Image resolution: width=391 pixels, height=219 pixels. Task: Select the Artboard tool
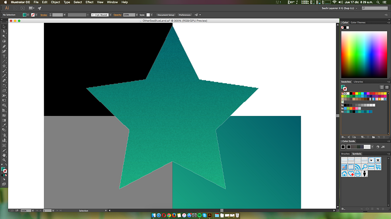[4, 145]
